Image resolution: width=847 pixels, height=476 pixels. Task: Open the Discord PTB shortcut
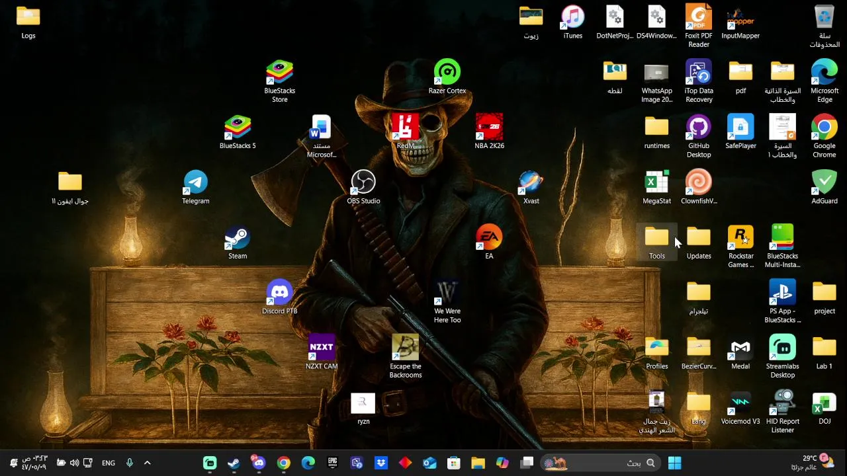tap(280, 297)
